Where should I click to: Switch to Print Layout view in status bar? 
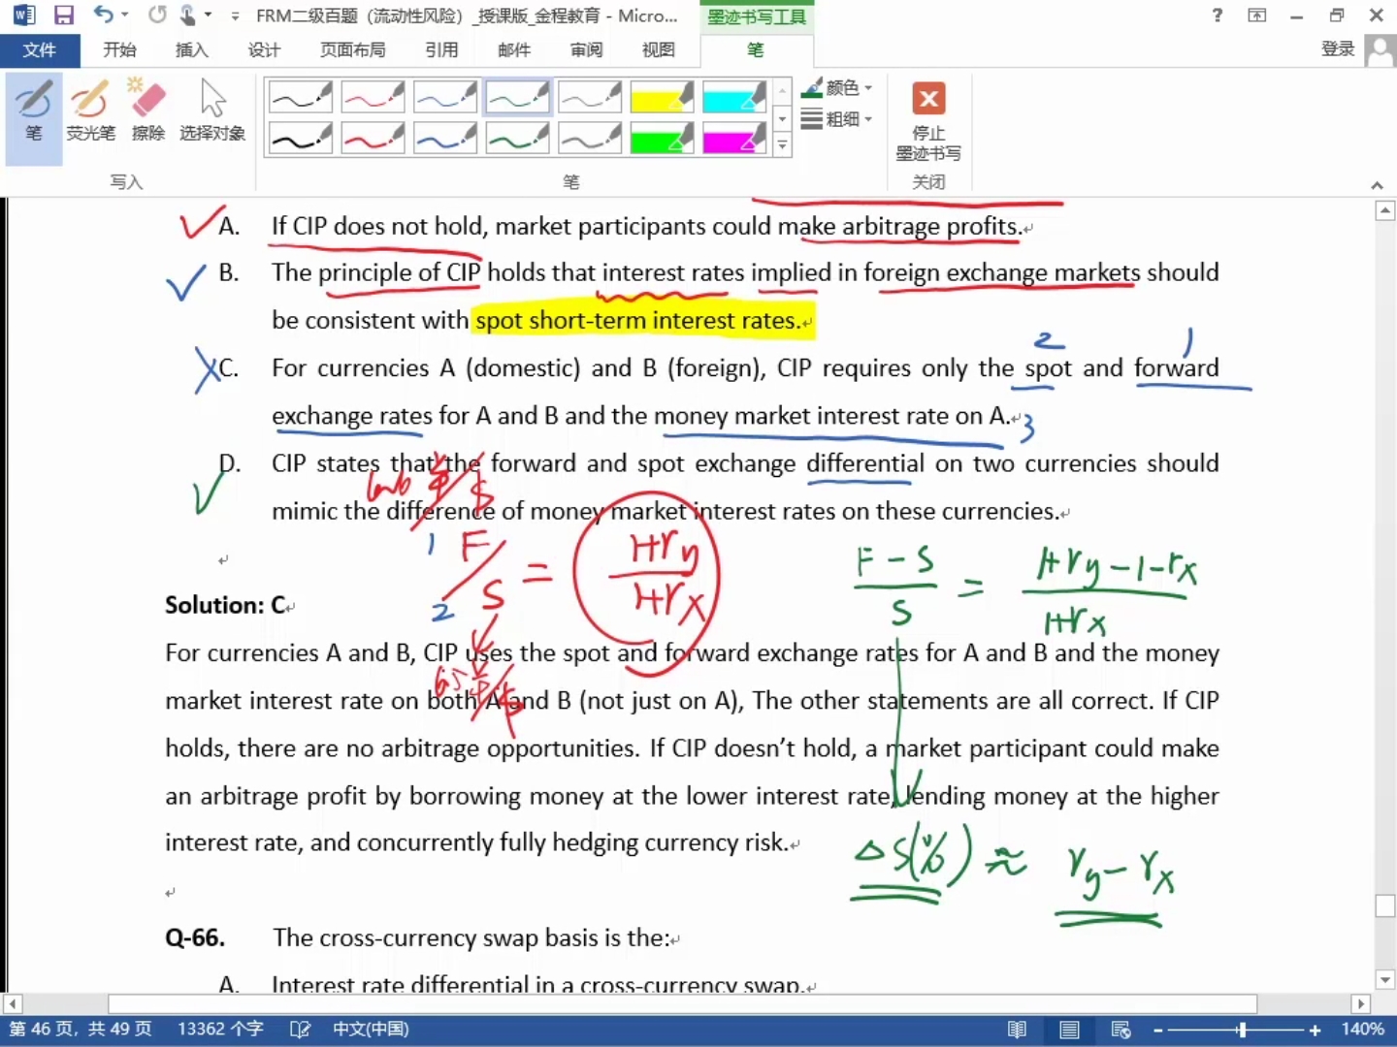point(1069,1030)
